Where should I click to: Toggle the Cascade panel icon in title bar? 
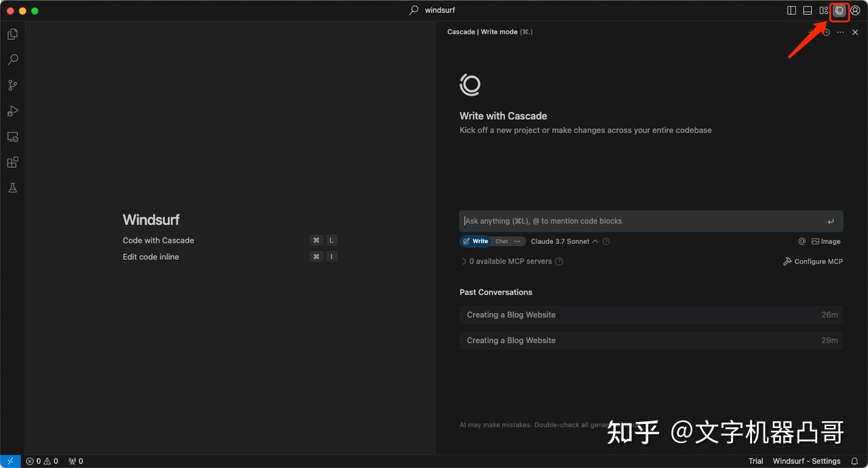[x=840, y=10]
